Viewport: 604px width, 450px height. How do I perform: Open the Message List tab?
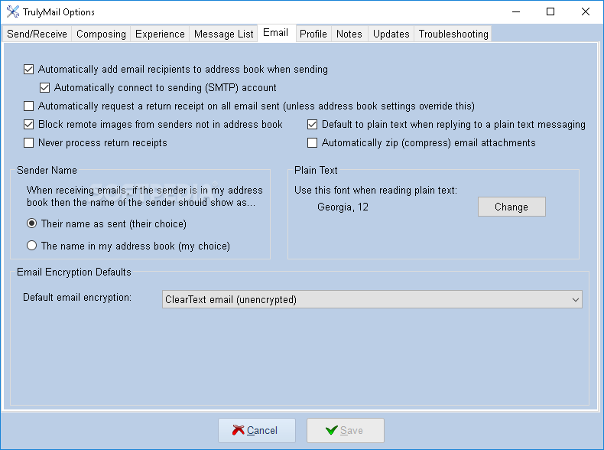tap(223, 34)
